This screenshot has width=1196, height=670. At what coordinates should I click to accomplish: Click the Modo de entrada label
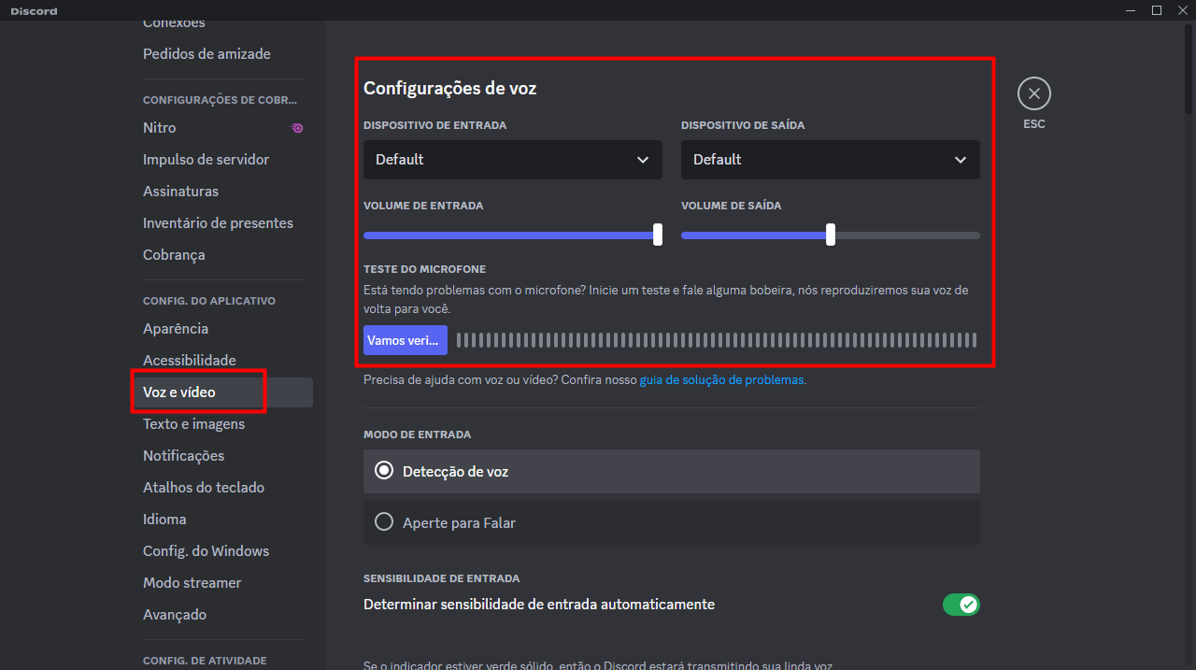click(x=418, y=435)
